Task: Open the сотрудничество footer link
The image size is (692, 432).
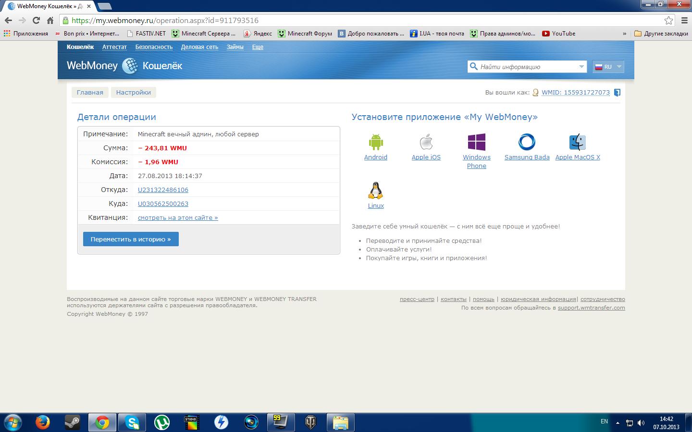Action: (x=603, y=299)
